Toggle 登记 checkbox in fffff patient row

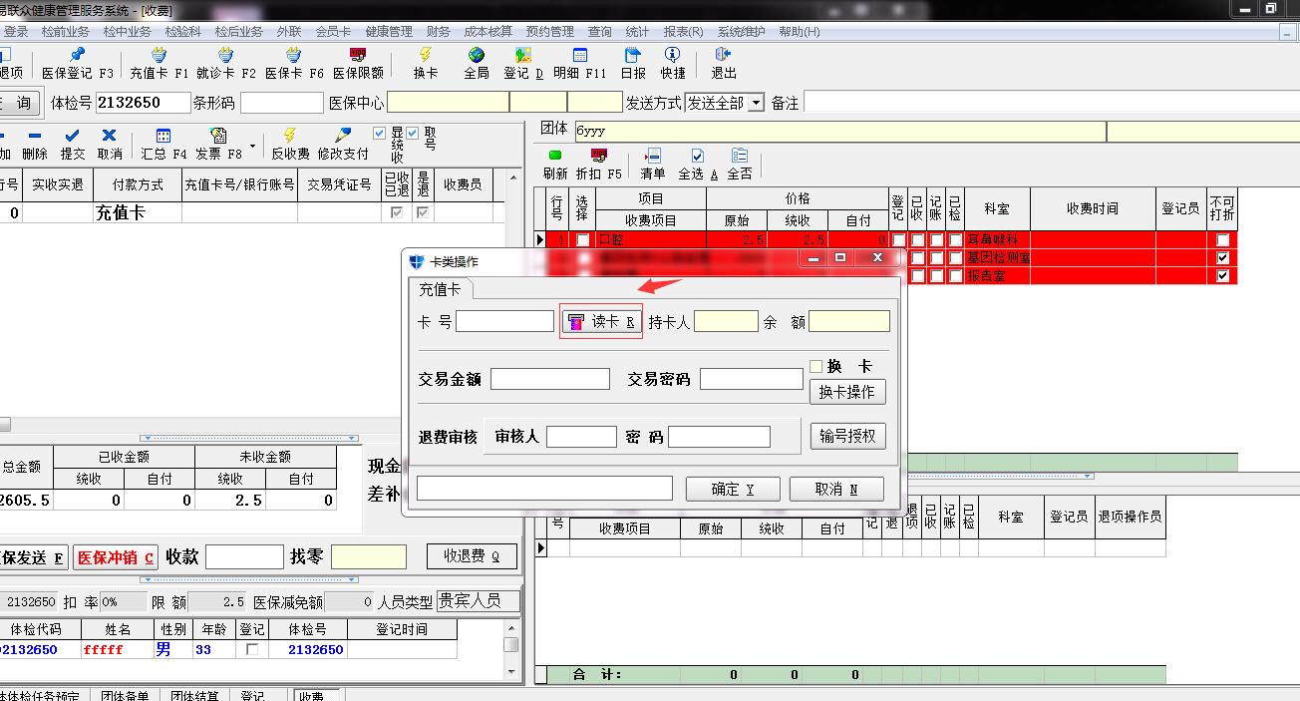[252, 649]
